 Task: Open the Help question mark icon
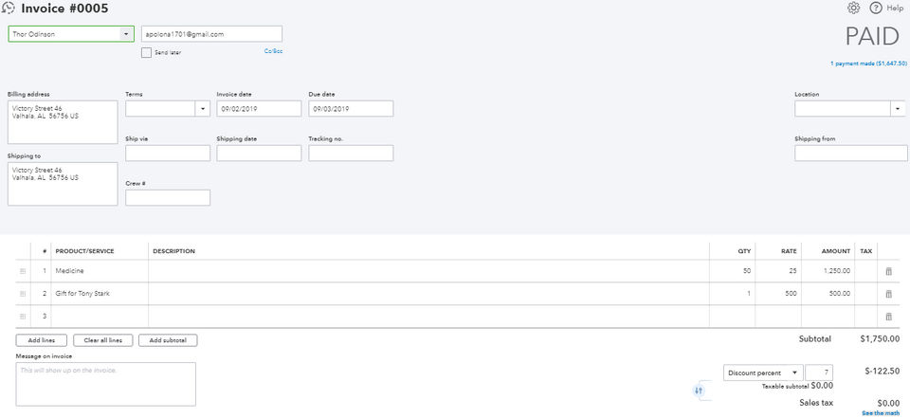(x=876, y=9)
